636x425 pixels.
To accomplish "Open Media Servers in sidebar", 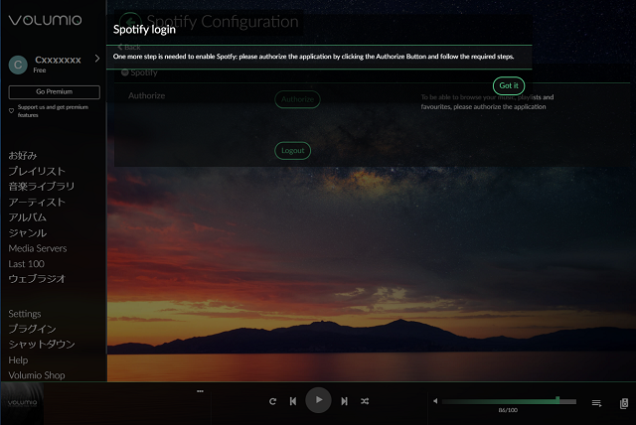I will pyautogui.click(x=38, y=248).
